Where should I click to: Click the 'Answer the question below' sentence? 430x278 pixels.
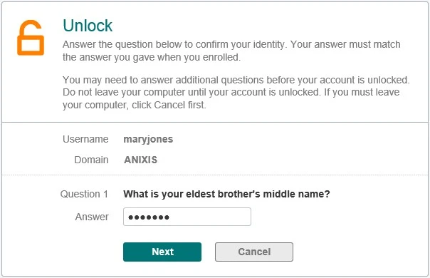click(x=175, y=44)
